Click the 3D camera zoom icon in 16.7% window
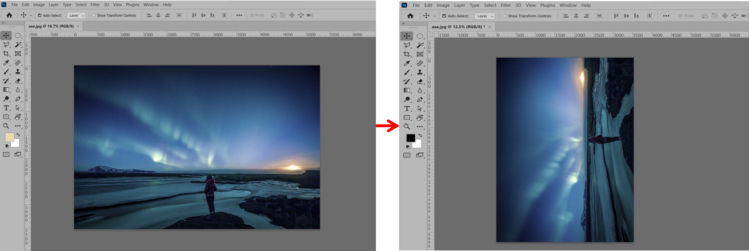This screenshot has height=251, width=749. point(310,15)
